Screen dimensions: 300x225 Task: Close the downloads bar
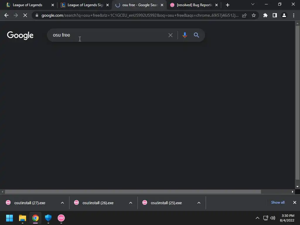click(x=295, y=202)
